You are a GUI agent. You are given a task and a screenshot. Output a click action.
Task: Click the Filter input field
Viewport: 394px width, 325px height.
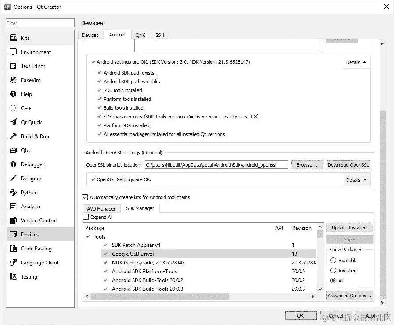pyautogui.click(x=40, y=23)
